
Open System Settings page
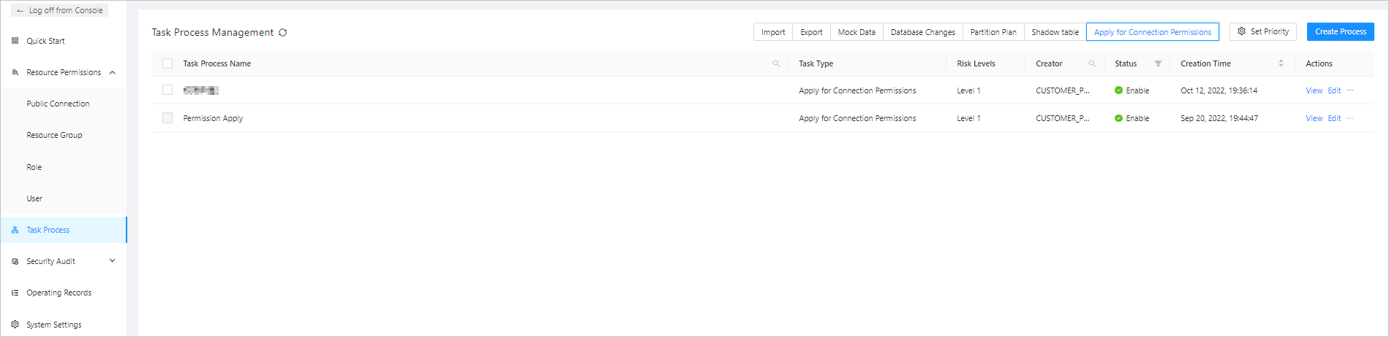click(54, 325)
